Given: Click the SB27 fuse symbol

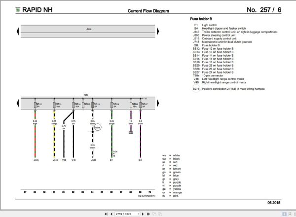Looking at the screenshot, I should pyautogui.click(x=141, y=105).
